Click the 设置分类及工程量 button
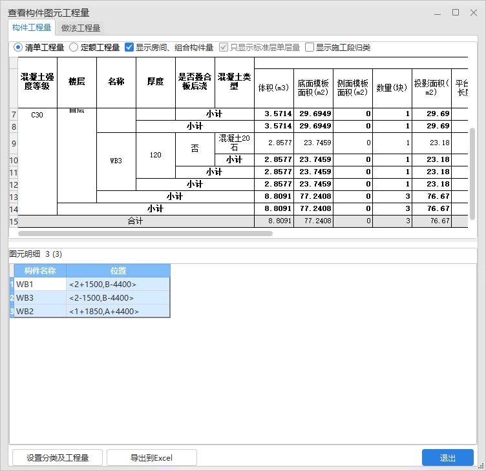The height and width of the screenshot is (471, 486). coord(58,457)
